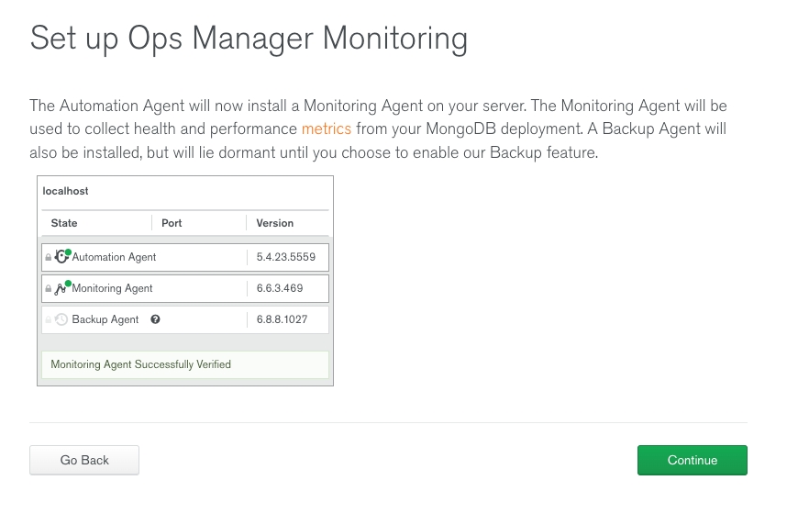Click the Port column header
Screen dimensions: 798x525
[x=172, y=223]
